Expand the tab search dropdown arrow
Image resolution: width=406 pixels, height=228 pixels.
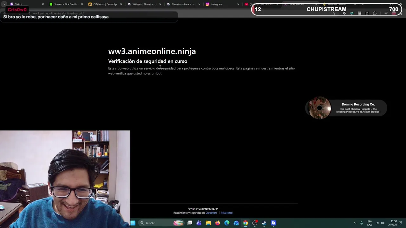tap(4, 4)
